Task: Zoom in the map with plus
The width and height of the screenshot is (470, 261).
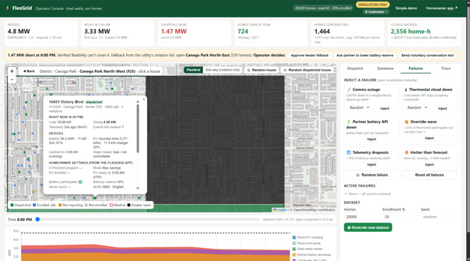Action: pyautogui.click(x=12, y=71)
